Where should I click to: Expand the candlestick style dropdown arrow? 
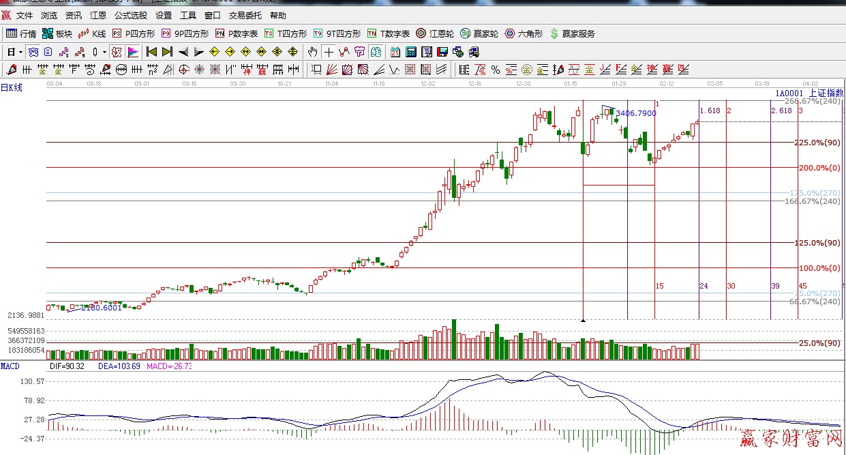104,52
